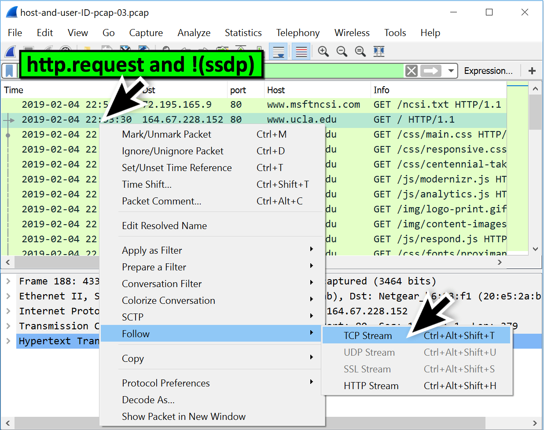The width and height of the screenshot is (544, 430).
Task: Clear the current display filter
Action: tap(411, 70)
